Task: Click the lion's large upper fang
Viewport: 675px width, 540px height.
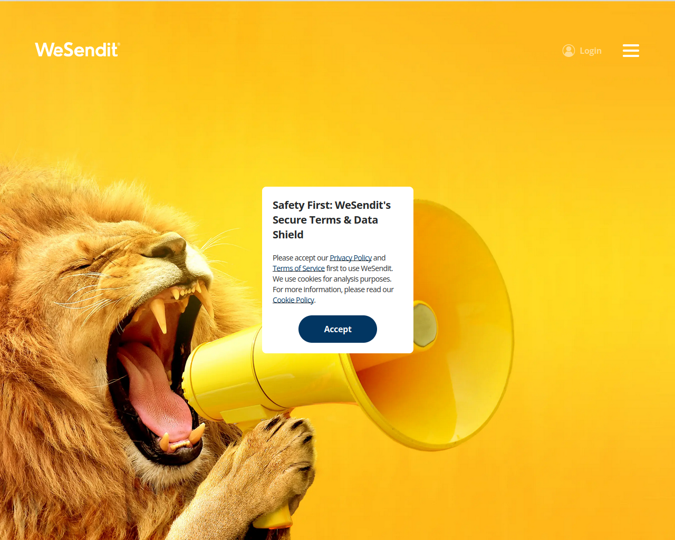Action: point(159,314)
